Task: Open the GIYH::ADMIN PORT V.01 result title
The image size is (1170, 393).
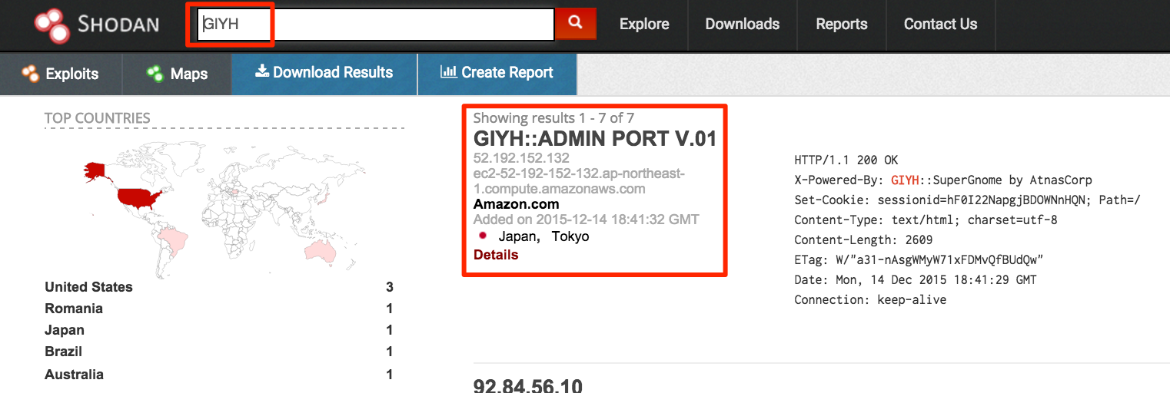Action: [x=595, y=139]
